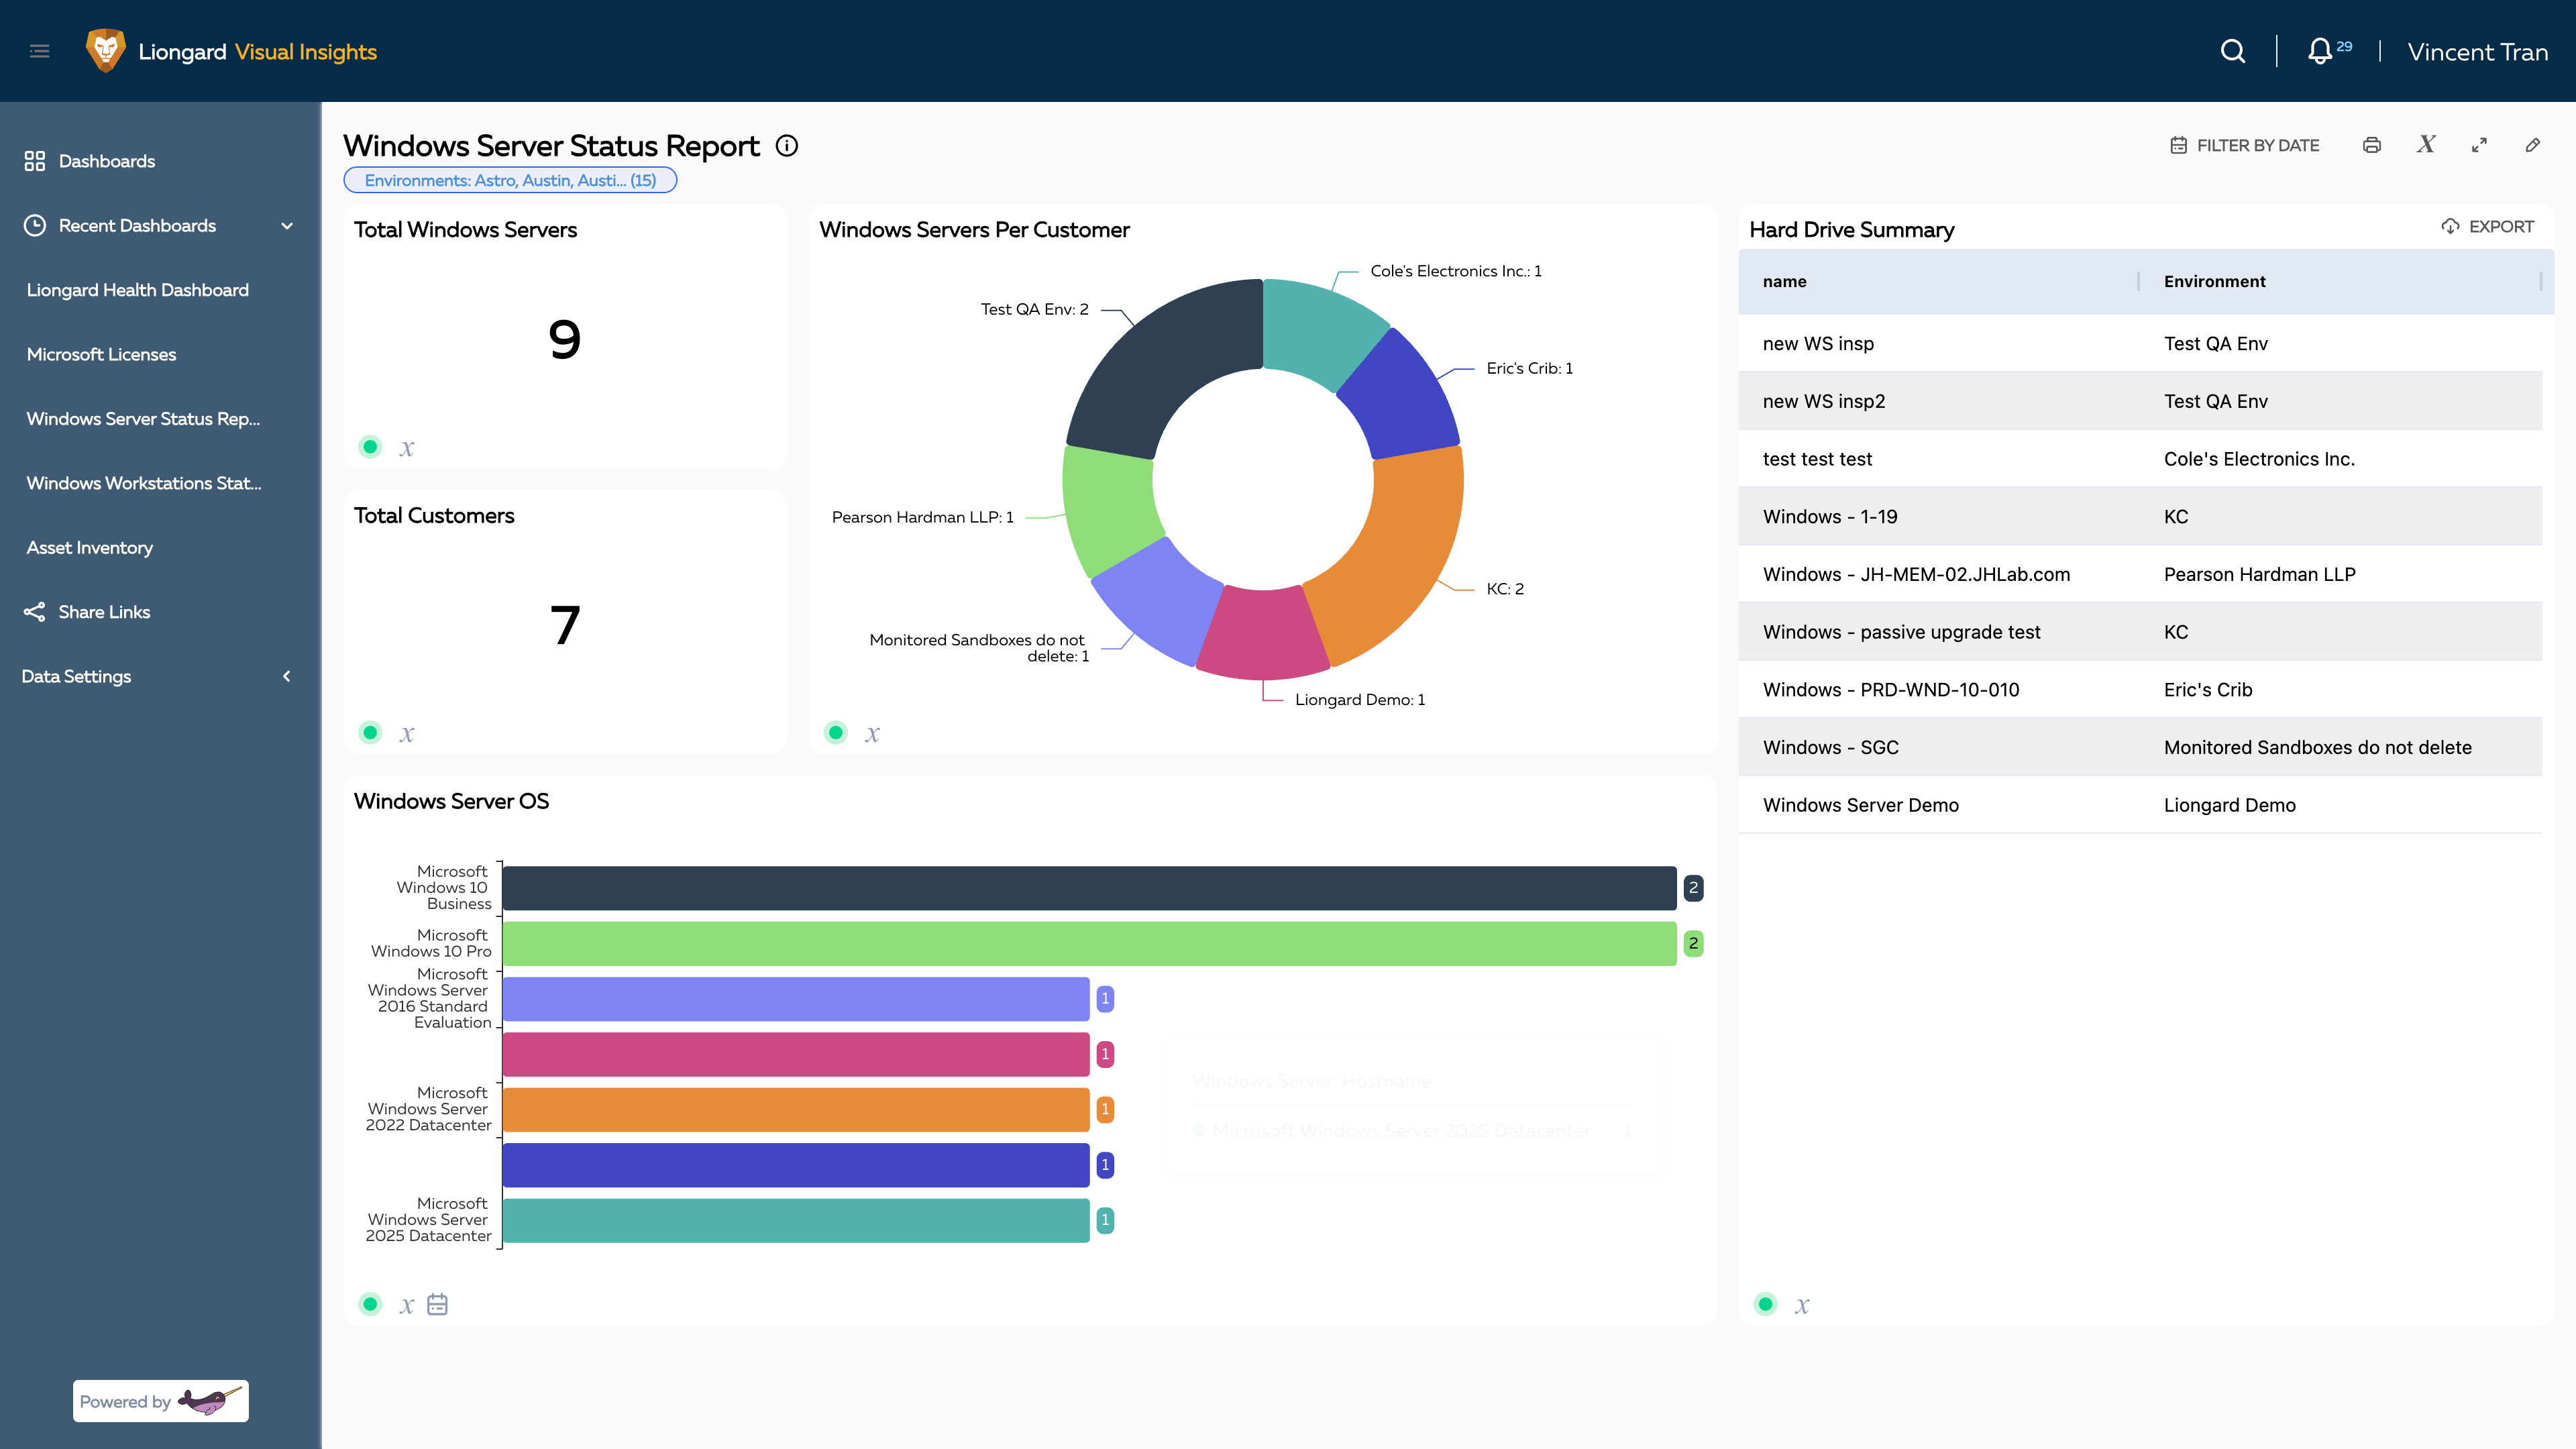The width and height of the screenshot is (2576, 1449).
Task: Collapse the Recent Dashboards section
Action: coord(287,226)
